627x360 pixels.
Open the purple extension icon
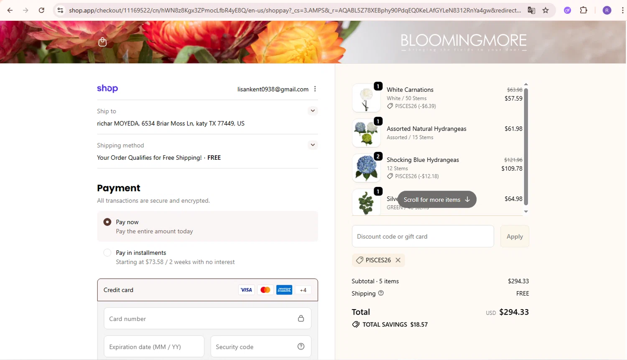click(567, 10)
